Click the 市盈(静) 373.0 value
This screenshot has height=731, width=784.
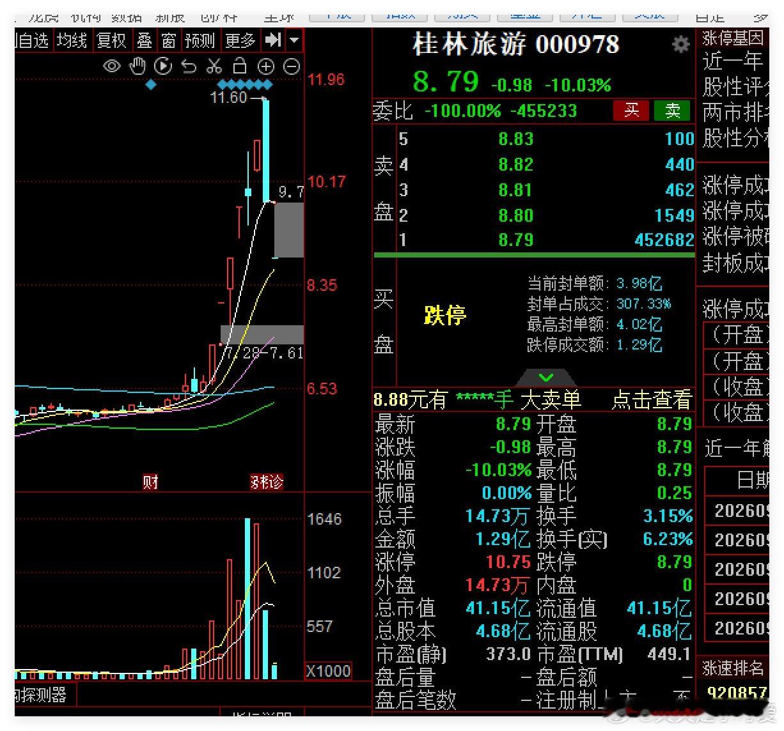coord(508,654)
